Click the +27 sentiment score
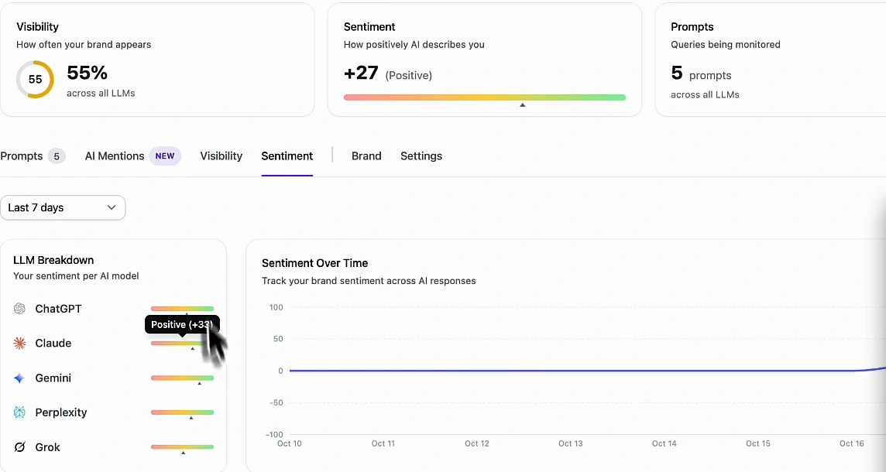 coord(360,73)
